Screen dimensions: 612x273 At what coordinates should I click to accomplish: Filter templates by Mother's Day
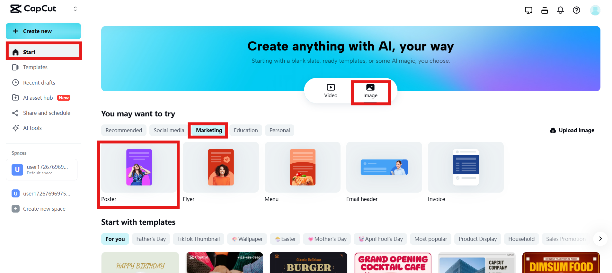(x=327, y=239)
